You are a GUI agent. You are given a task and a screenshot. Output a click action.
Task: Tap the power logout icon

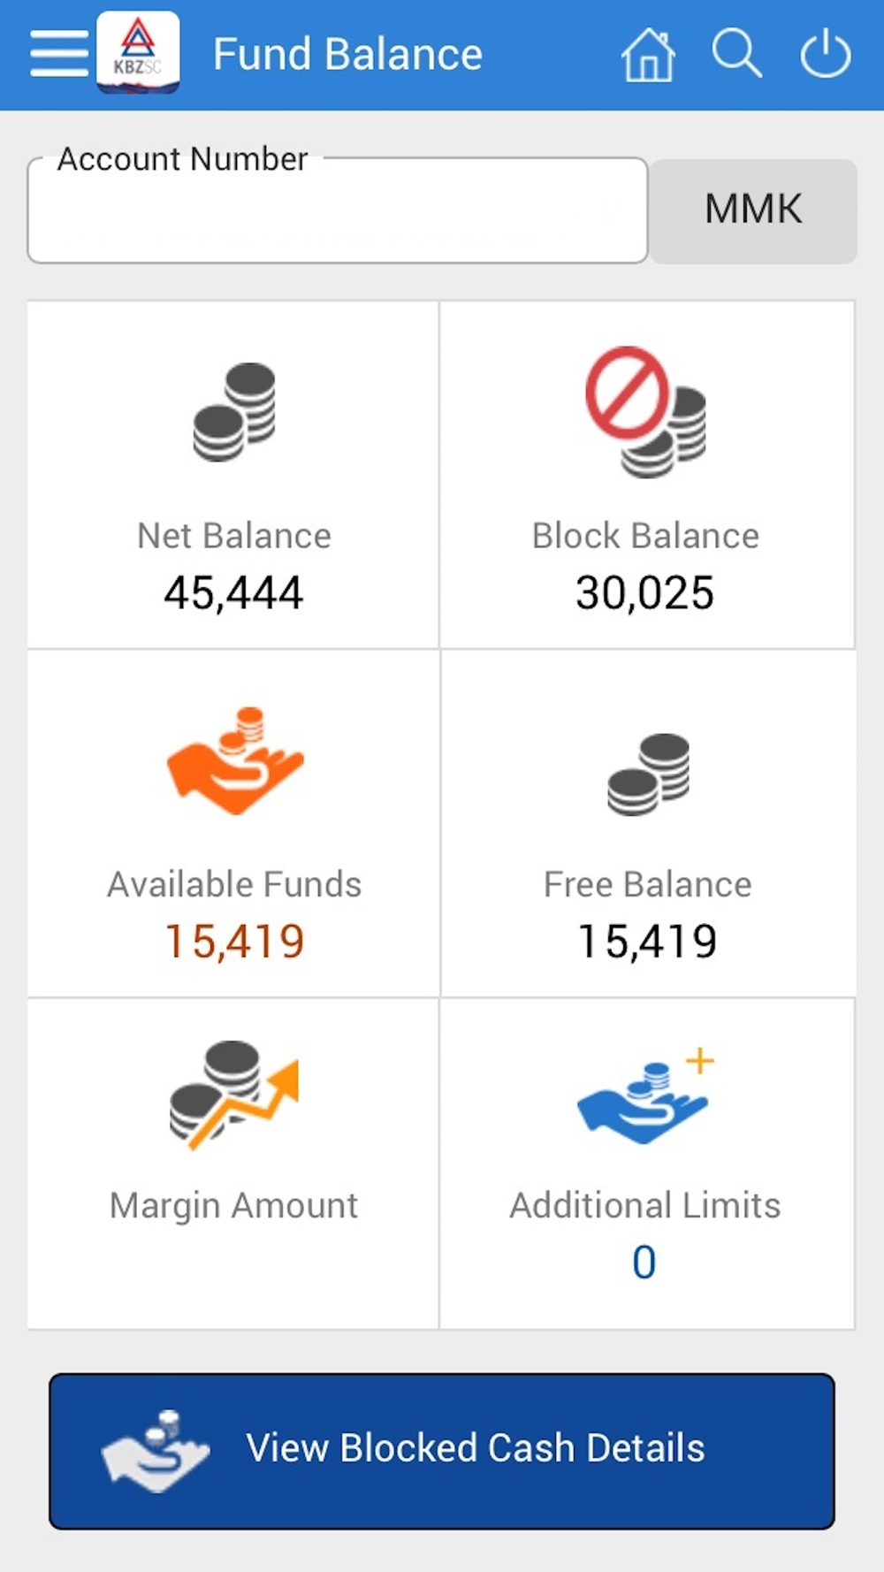tap(826, 54)
